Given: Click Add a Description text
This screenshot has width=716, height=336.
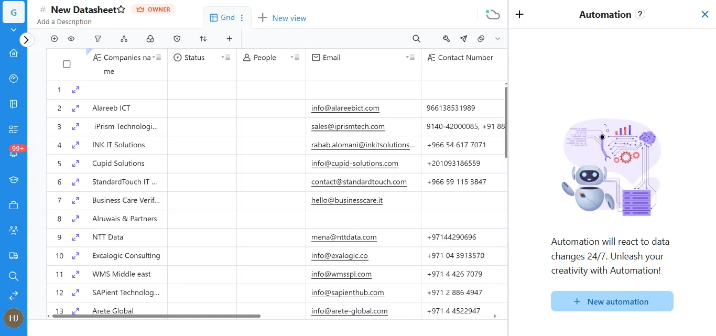Looking at the screenshot, I should click(x=64, y=22).
